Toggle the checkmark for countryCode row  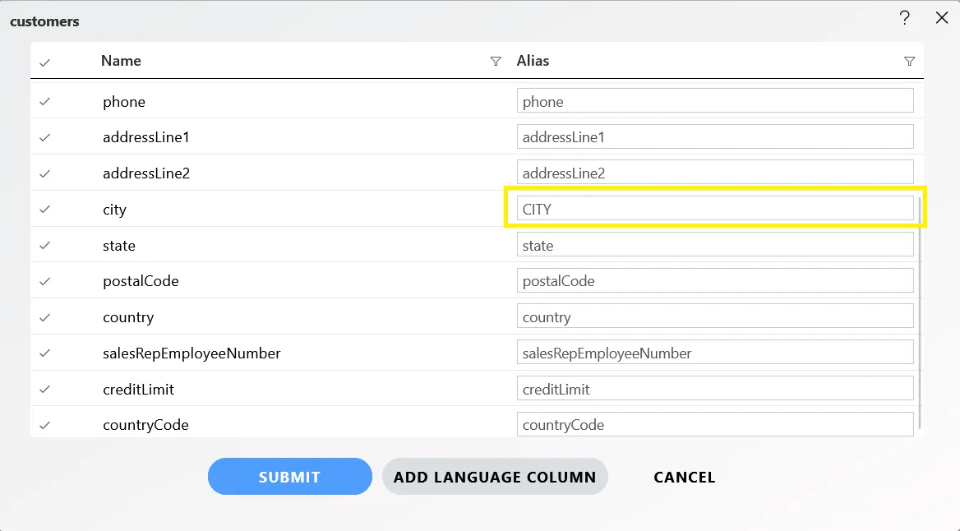click(x=44, y=426)
